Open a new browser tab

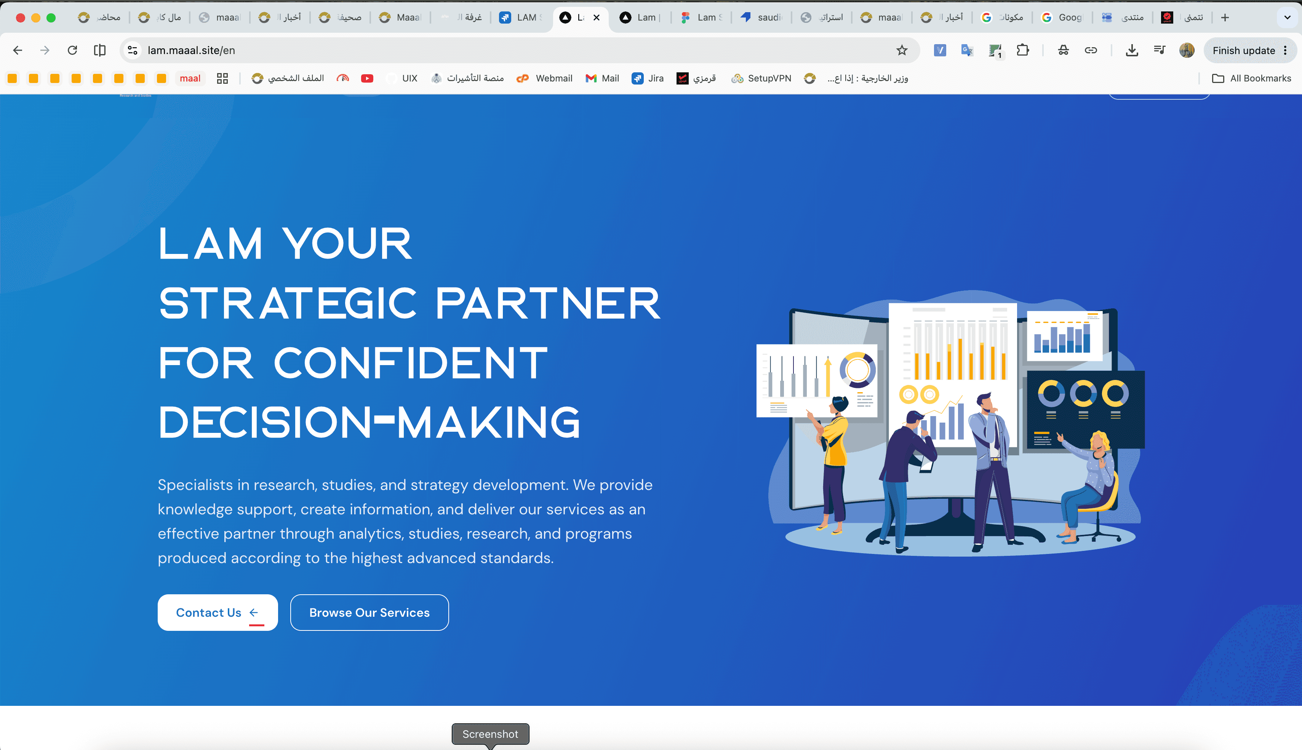pyautogui.click(x=1225, y=18)
